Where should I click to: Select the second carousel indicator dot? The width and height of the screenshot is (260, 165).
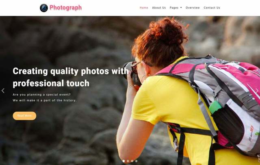pos(128,161)
